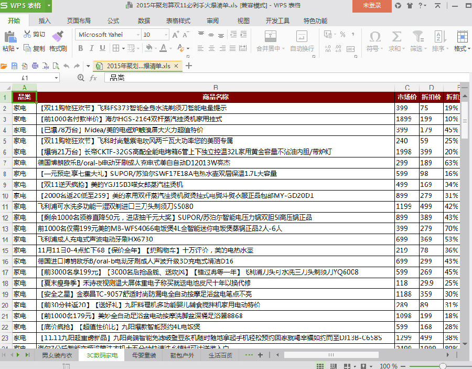The image size is (472, 369).
Task: Switch to the 插入 ribbon tab
Action: 45,21
